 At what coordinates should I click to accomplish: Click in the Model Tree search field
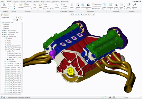(8, 20)
